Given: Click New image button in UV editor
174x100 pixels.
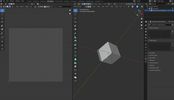Looking at the screenshot, I should 41,6.
